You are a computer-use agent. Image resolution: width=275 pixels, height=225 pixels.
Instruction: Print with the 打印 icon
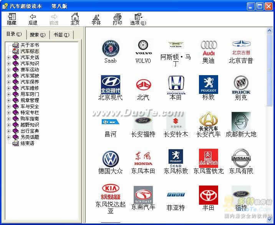(x=117, y=19)
